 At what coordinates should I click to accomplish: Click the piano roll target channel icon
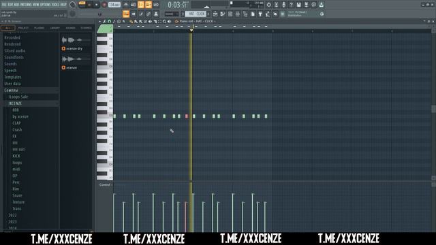[176, 21]
